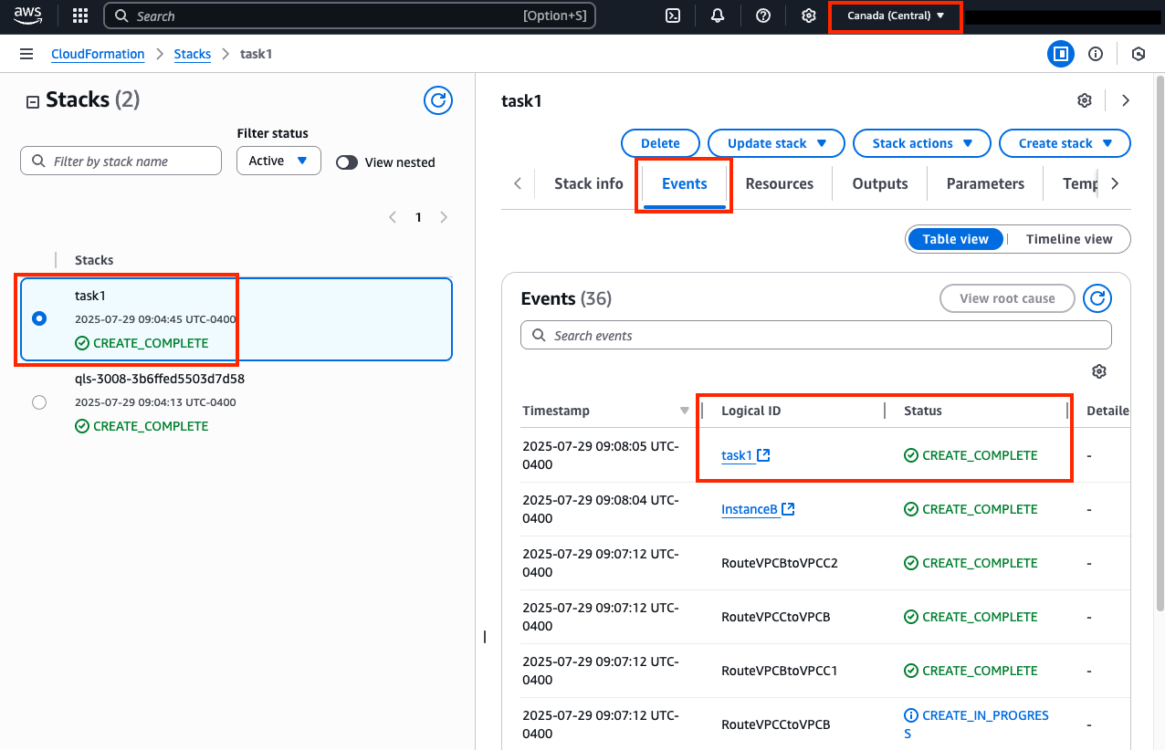The width and height of the screenshot is (1165, 750).
Task: Open the Events tab
Action: pos(685,183)
